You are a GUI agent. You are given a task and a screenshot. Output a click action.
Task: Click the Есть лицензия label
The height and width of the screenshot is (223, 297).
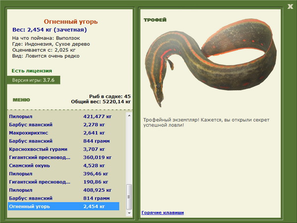pos(32,71)
